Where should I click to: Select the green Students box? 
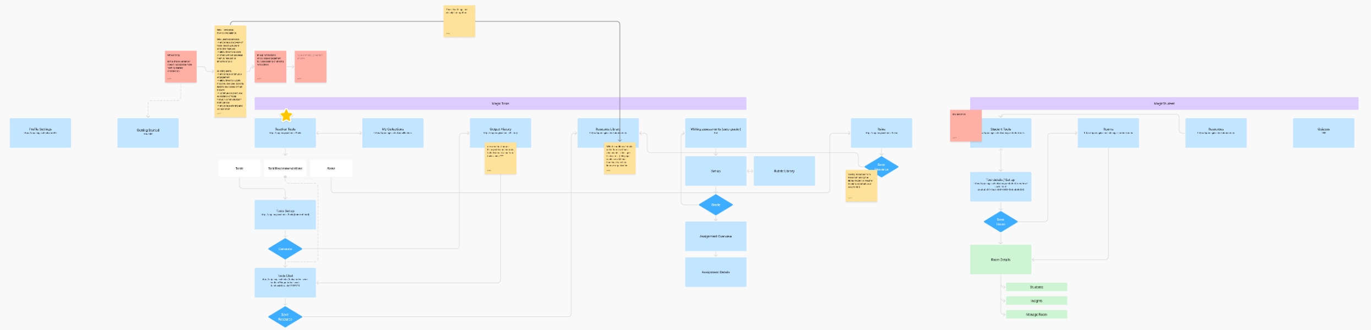click(x=1036, y=287)
